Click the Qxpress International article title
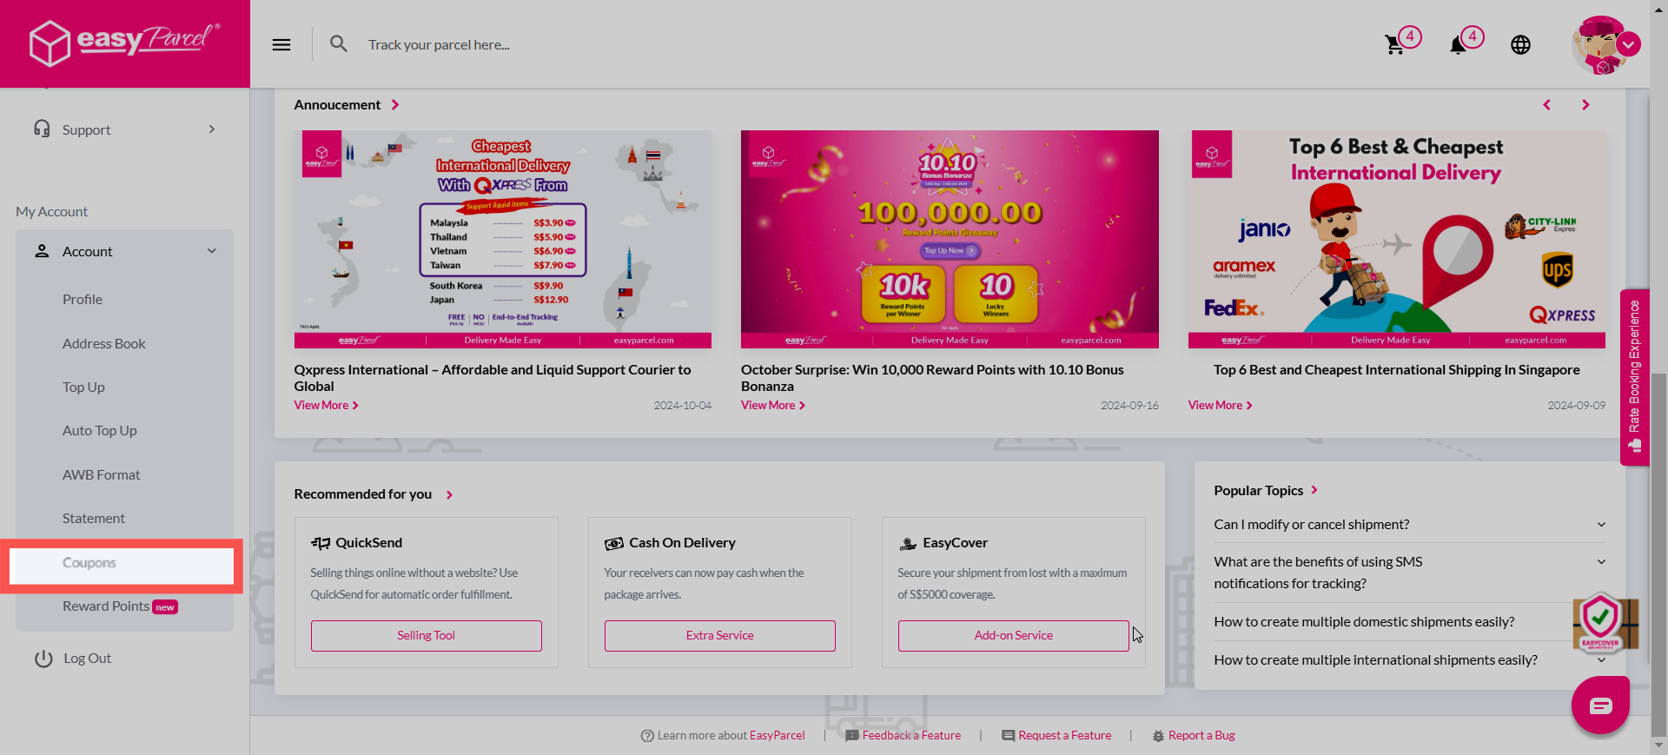The height and width of the screenshot is (755, 1668). (x=493, y=378)
